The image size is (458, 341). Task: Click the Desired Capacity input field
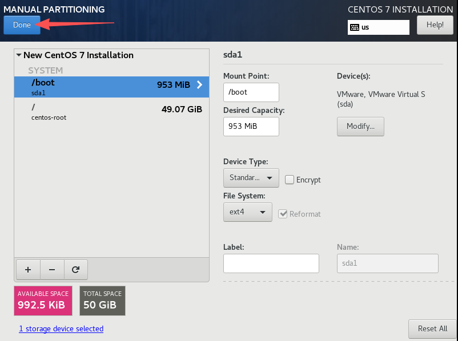(x=251, y=127)
